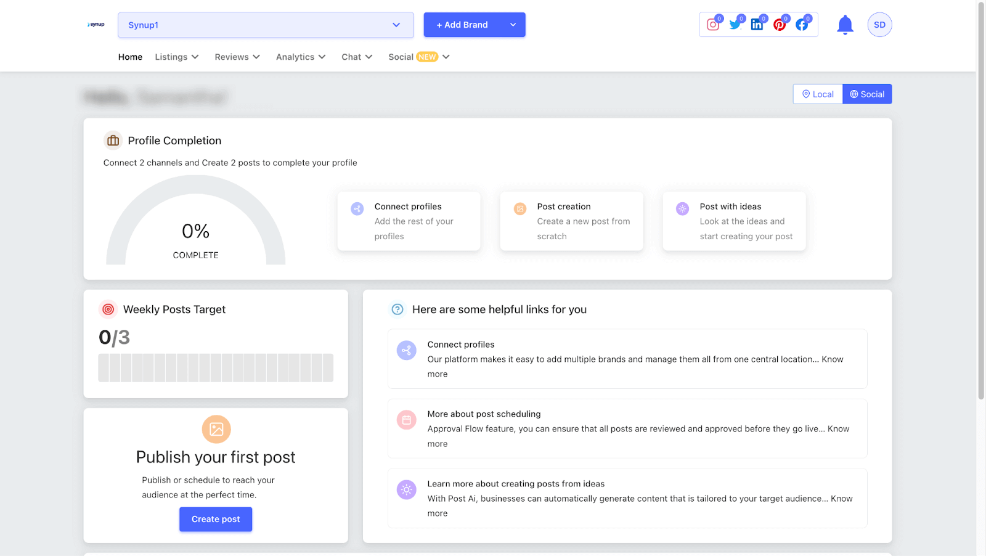
Task: Open the Social NEW menu
Action: coord(419,57)
